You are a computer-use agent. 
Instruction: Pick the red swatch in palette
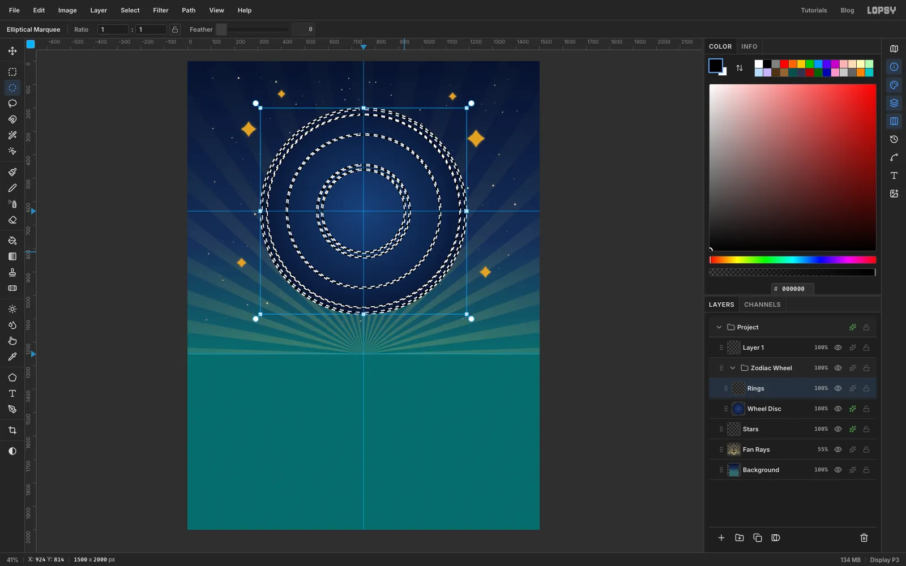coord(784,64)
